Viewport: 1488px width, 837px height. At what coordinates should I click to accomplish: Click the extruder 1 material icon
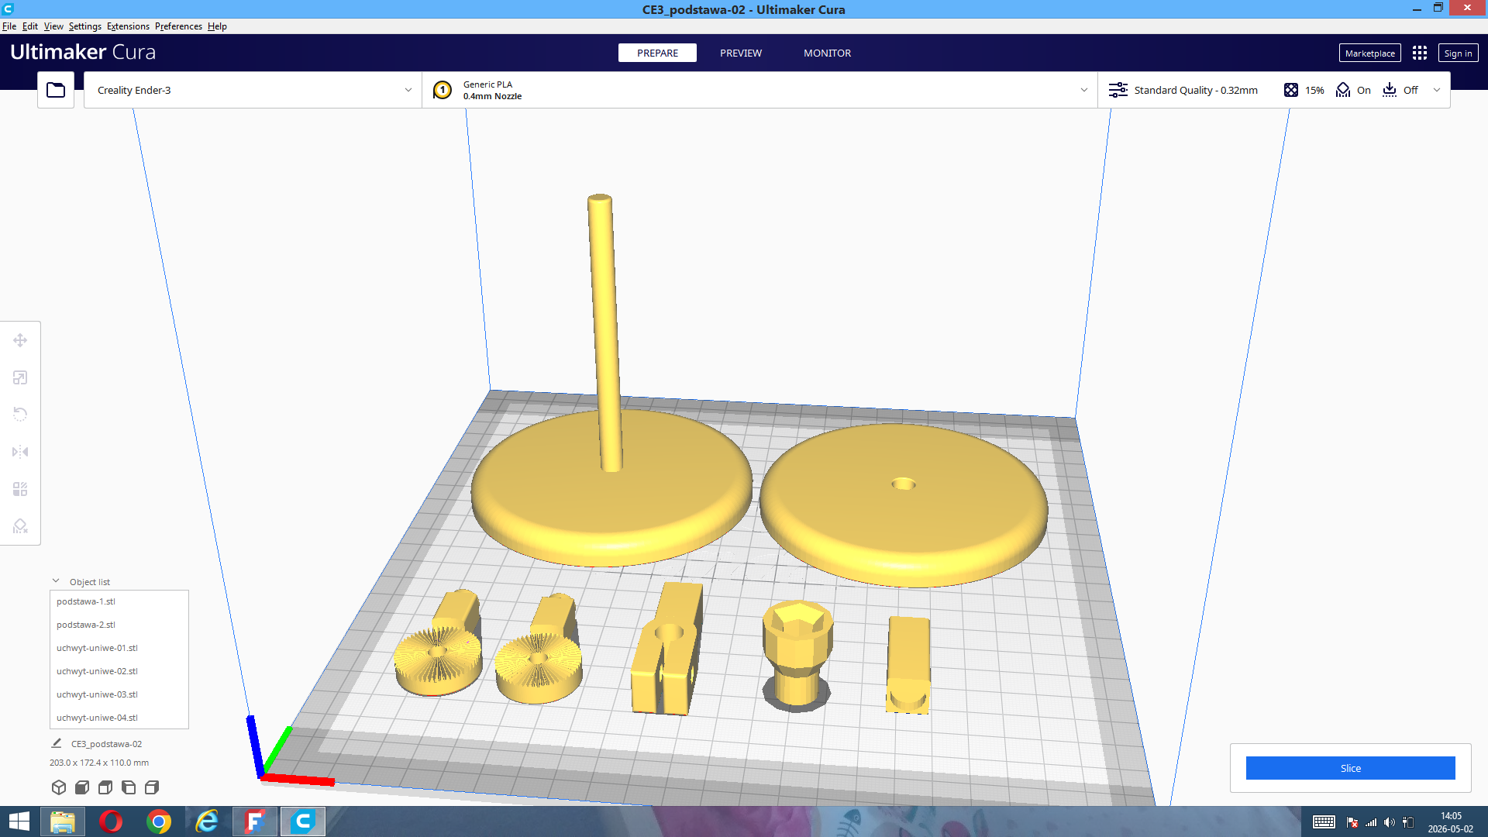point(443,90)
